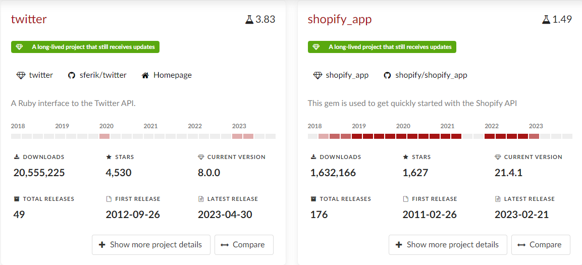The height and width of the screenshot is (265, 582).
Task: Click the star icon in twitter's STARS label
Action: click(109, 157)
